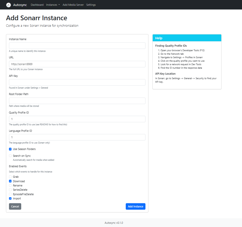Click 'The full URL to your Sonarr instance' hint
The width and height of the screenshot is (242, 227).
pos(26,69)
